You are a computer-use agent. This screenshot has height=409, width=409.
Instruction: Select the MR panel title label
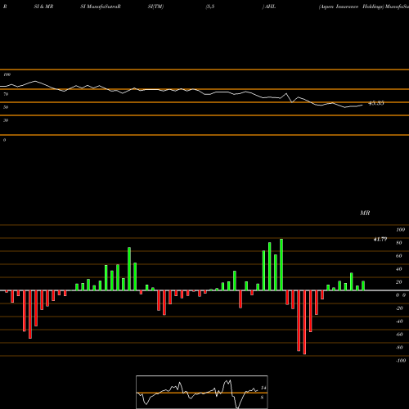(365, 213)
